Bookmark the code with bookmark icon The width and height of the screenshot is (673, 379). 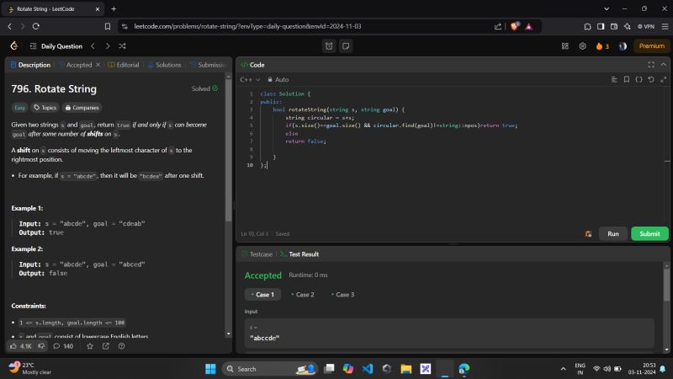626,79
